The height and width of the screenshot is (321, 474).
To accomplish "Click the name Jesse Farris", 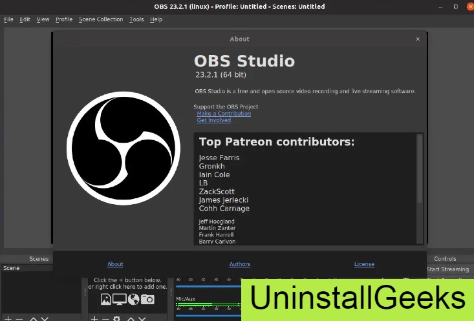I will [219, 158].
